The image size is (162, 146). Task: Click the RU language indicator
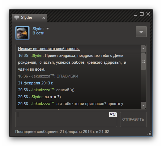113,114
